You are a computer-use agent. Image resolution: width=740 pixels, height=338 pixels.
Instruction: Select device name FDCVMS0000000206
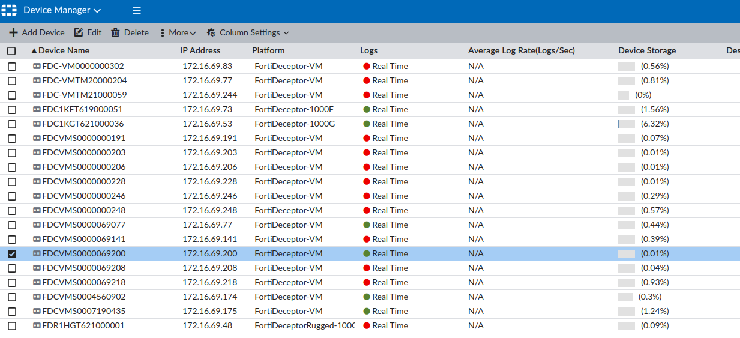coord(84,167)
